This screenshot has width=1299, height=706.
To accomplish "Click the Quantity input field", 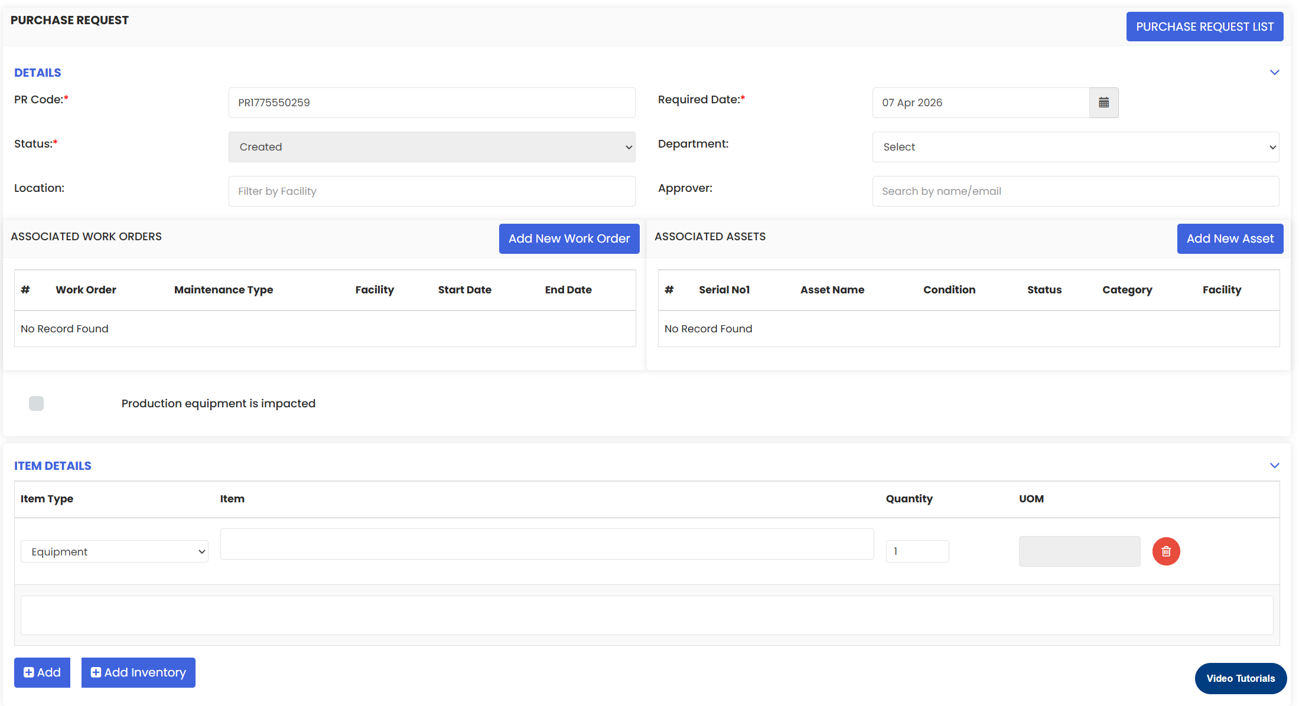I will 917,551.
